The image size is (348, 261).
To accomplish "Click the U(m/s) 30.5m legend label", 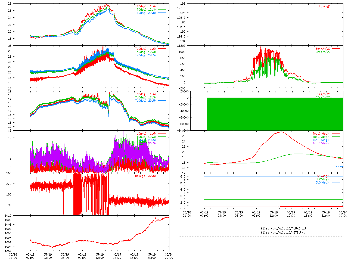I will coord(147,143).
